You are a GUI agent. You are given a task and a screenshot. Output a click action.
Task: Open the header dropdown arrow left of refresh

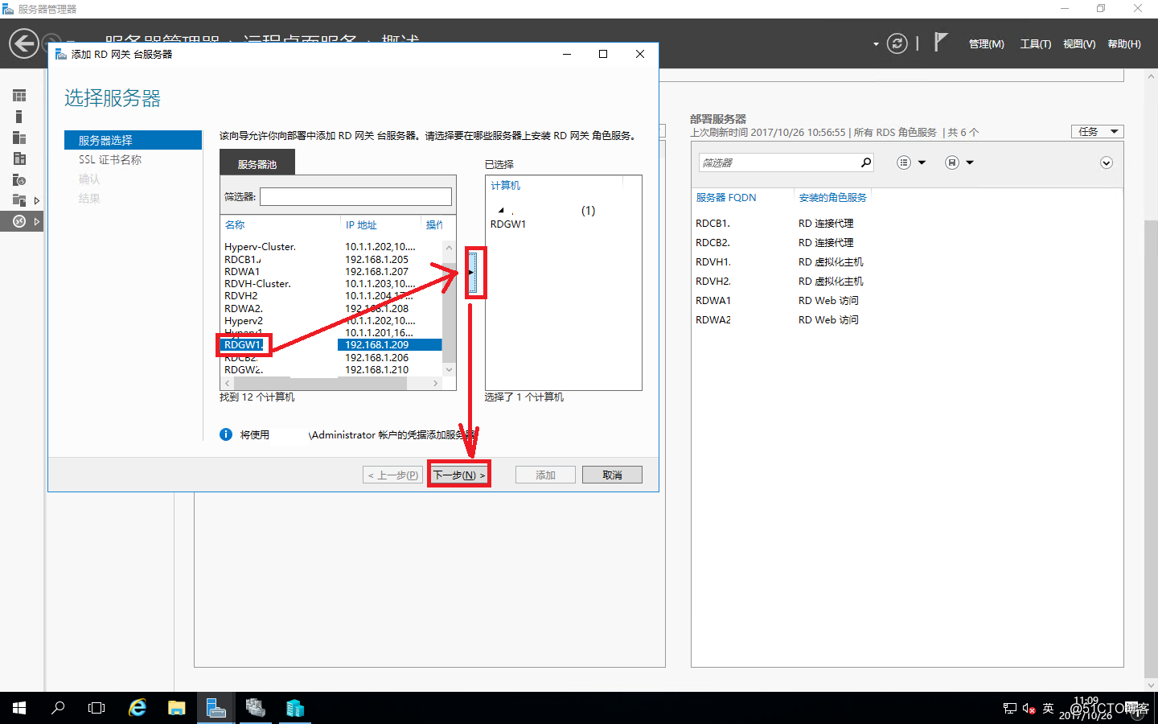[876, 44]
